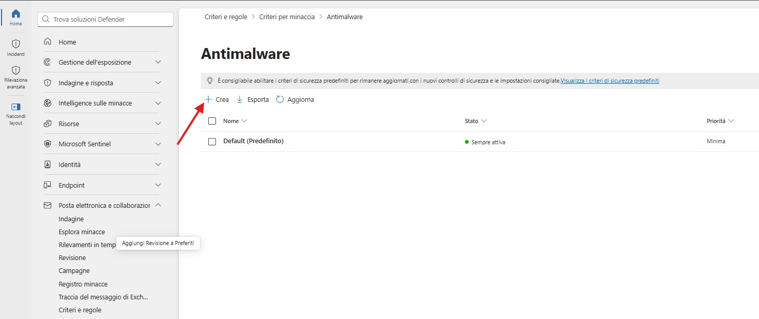Viewport: 759px width, 319px height.
Task: Open Visualizza i criteri di sicurezza predefiniti link
Action: pyautogui.click(x=610, y=81)
